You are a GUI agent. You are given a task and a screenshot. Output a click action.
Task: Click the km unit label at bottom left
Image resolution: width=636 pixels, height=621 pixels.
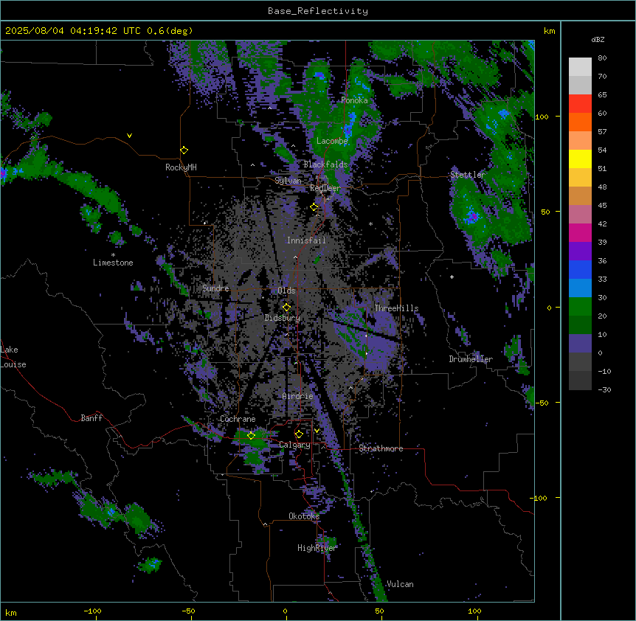pos(11,613)
